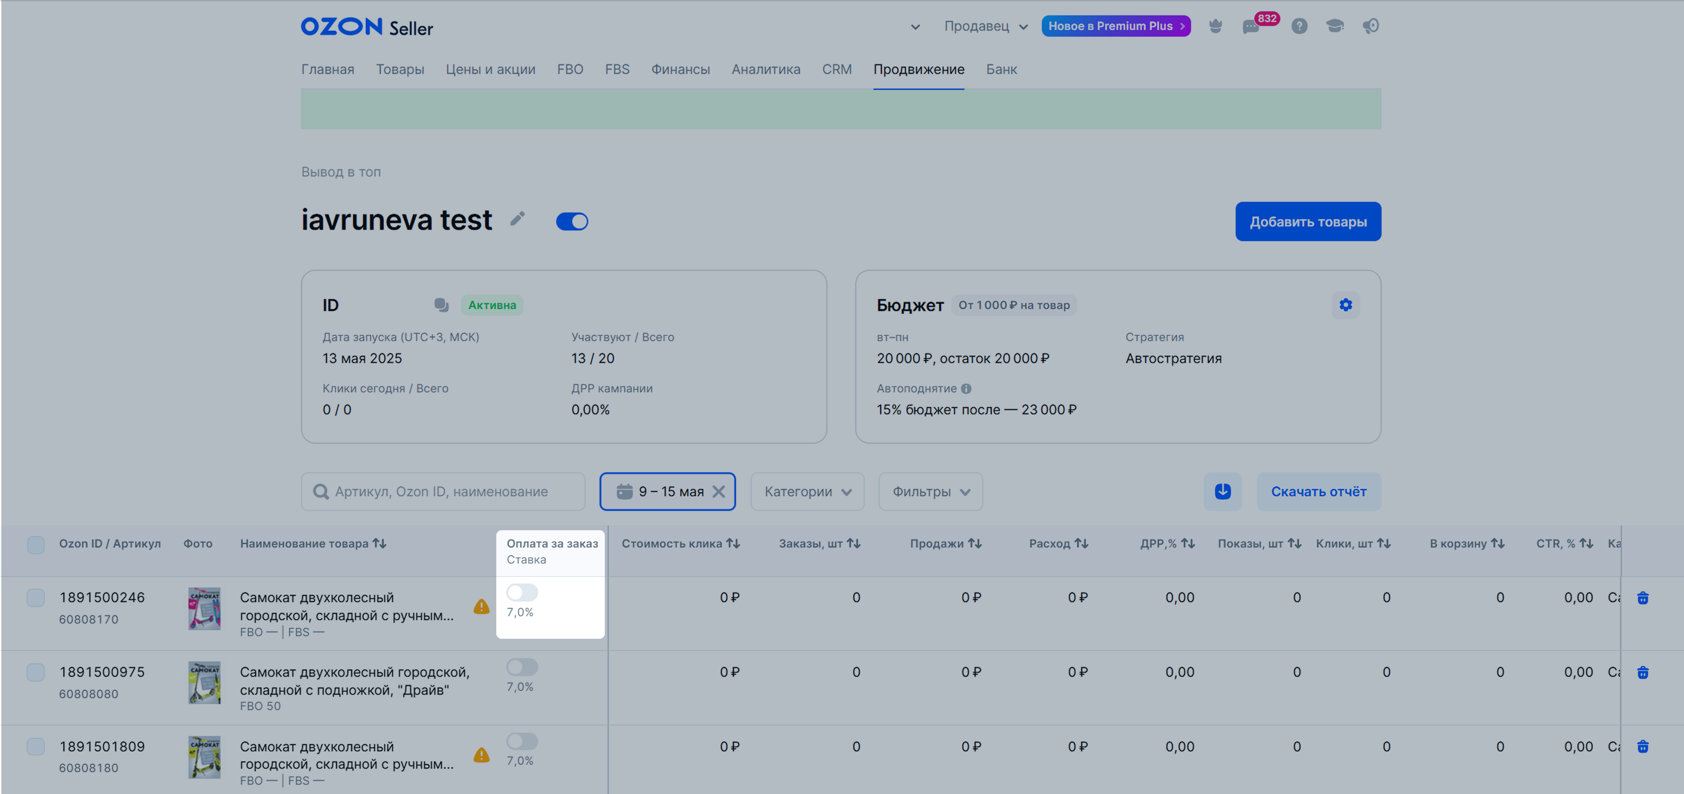
Task: Enable Оплата за заказ for product 1891500975
Action: click(522, 667)
